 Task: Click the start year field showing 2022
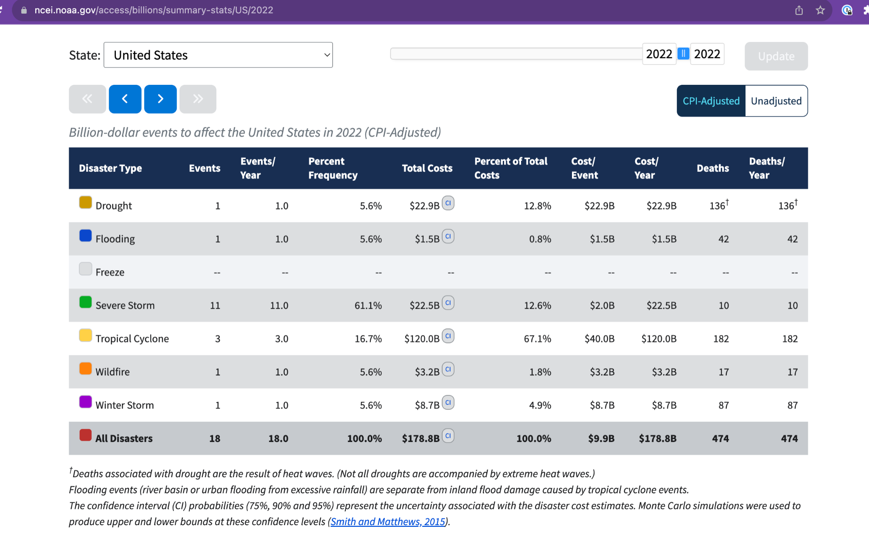tap(659, 54)
